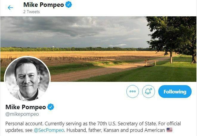Click the large tree in the banner photo

coord(171,33)
